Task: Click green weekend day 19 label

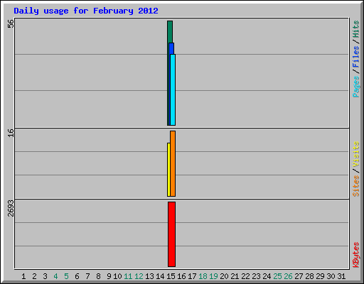Action: 213,276
